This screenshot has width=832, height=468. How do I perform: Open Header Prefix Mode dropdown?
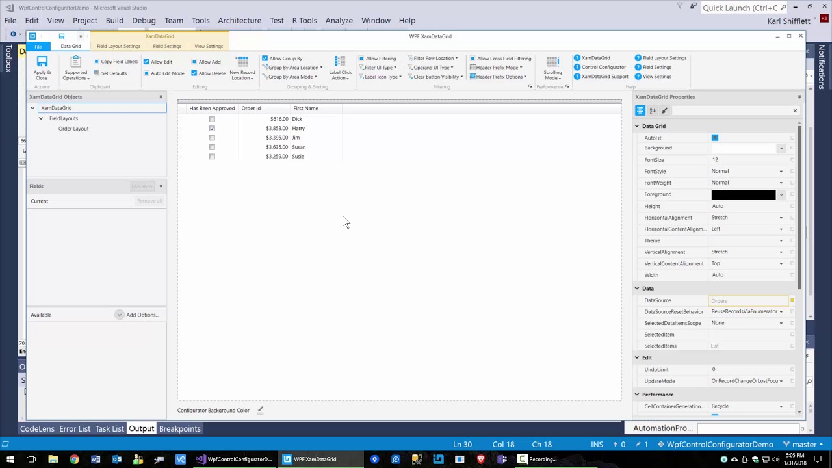coord(497,68)
